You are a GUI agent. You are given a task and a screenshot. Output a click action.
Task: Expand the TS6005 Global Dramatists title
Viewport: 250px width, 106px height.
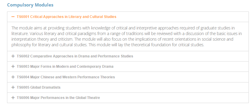click(39, 87)
